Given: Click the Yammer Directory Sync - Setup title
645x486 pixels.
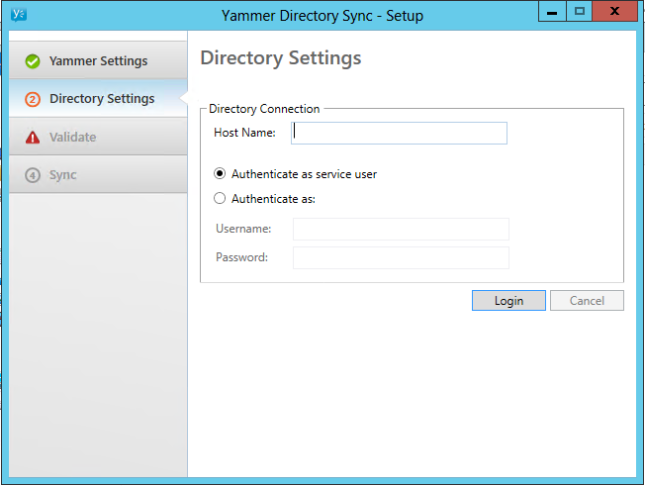Looking at the screenshot, I should click(x=322, y=16).
